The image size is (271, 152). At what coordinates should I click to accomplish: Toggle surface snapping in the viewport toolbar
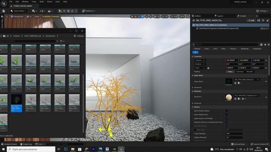[x=151, y=16]
